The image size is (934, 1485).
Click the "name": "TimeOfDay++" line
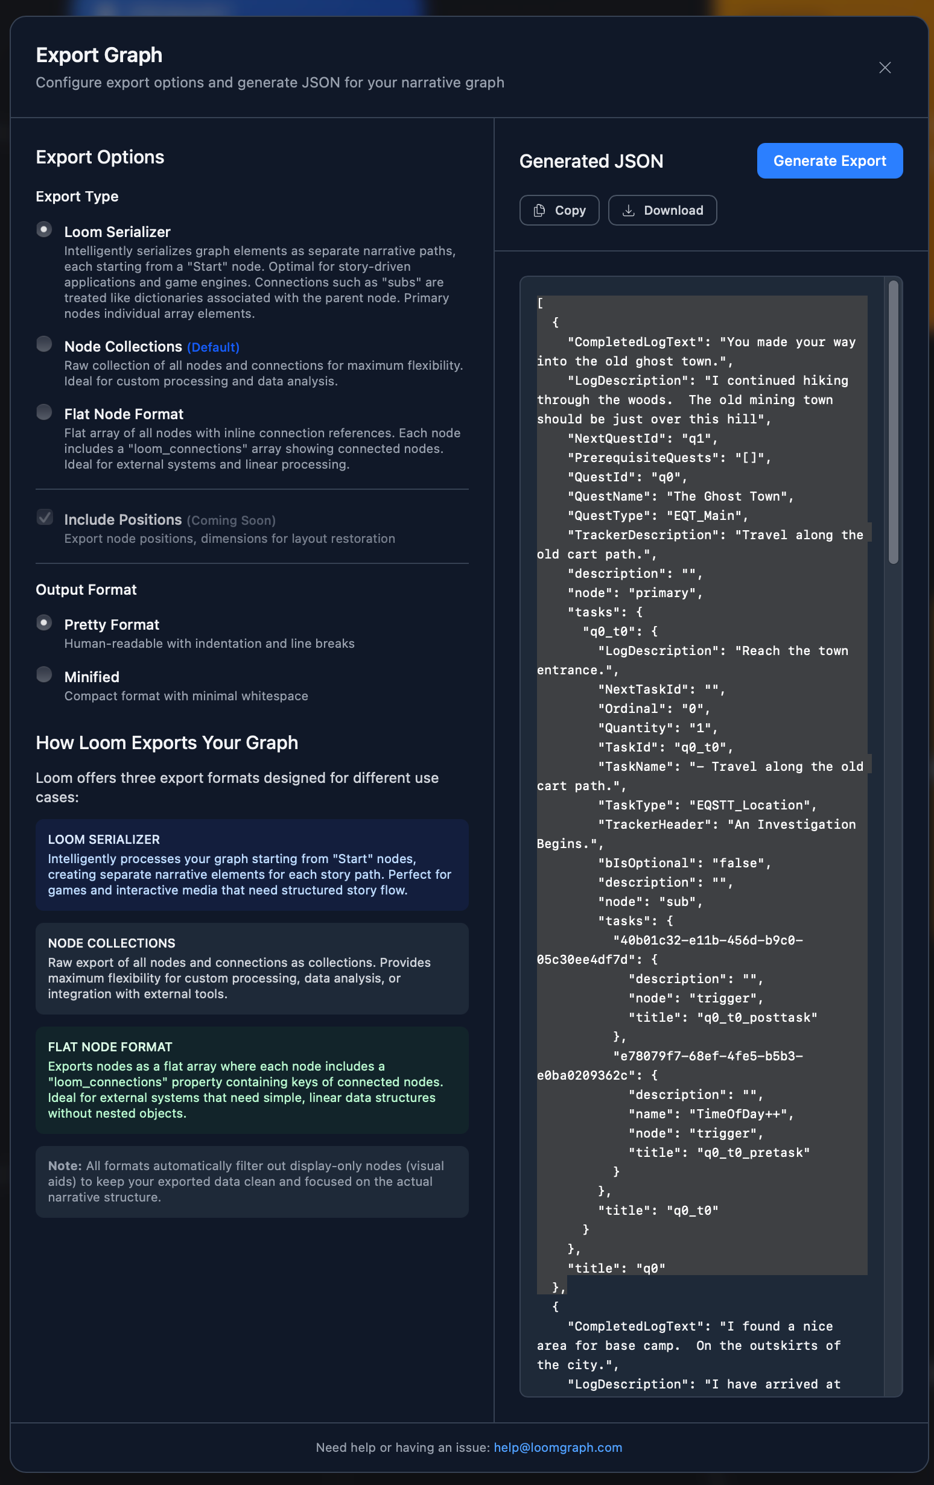(711, 1115)
